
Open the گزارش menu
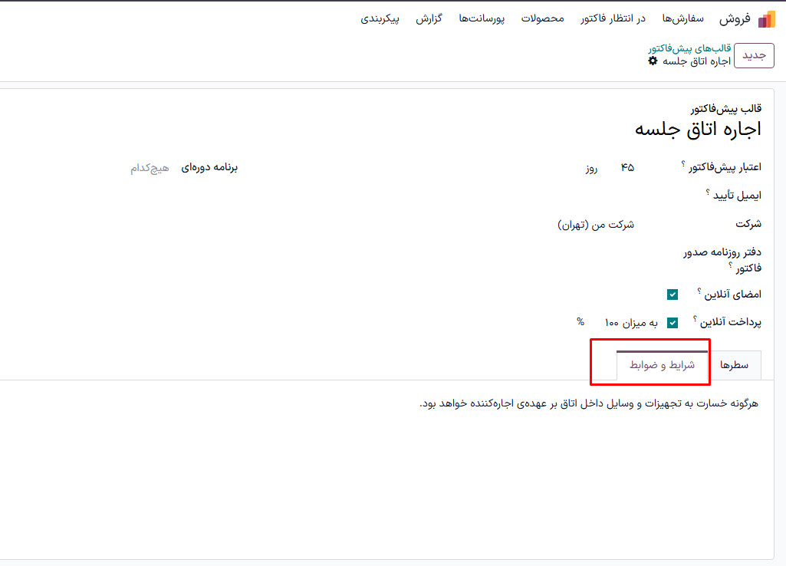point(429,18)
